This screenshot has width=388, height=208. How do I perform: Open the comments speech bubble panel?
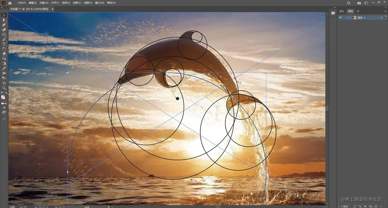(333, 13)
